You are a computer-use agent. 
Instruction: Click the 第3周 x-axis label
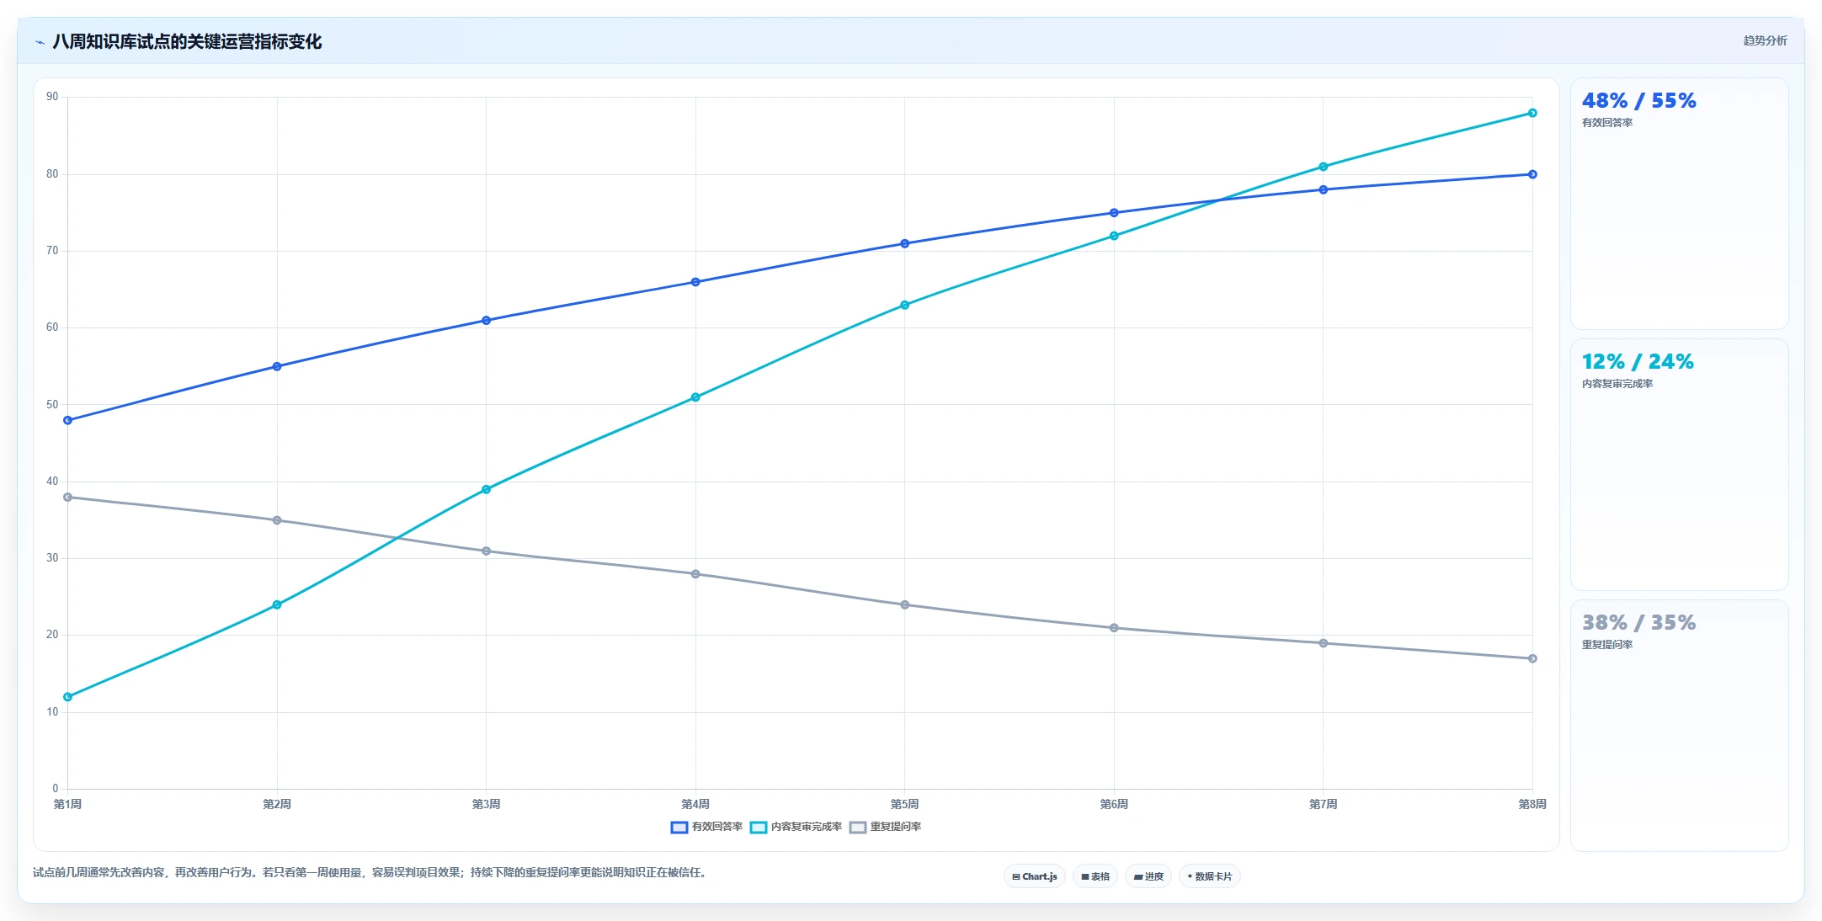(x=486, y=805)
